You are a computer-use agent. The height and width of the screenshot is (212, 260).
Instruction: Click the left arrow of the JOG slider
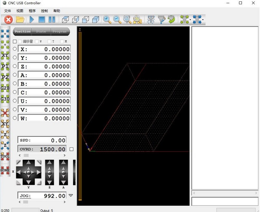20,202
